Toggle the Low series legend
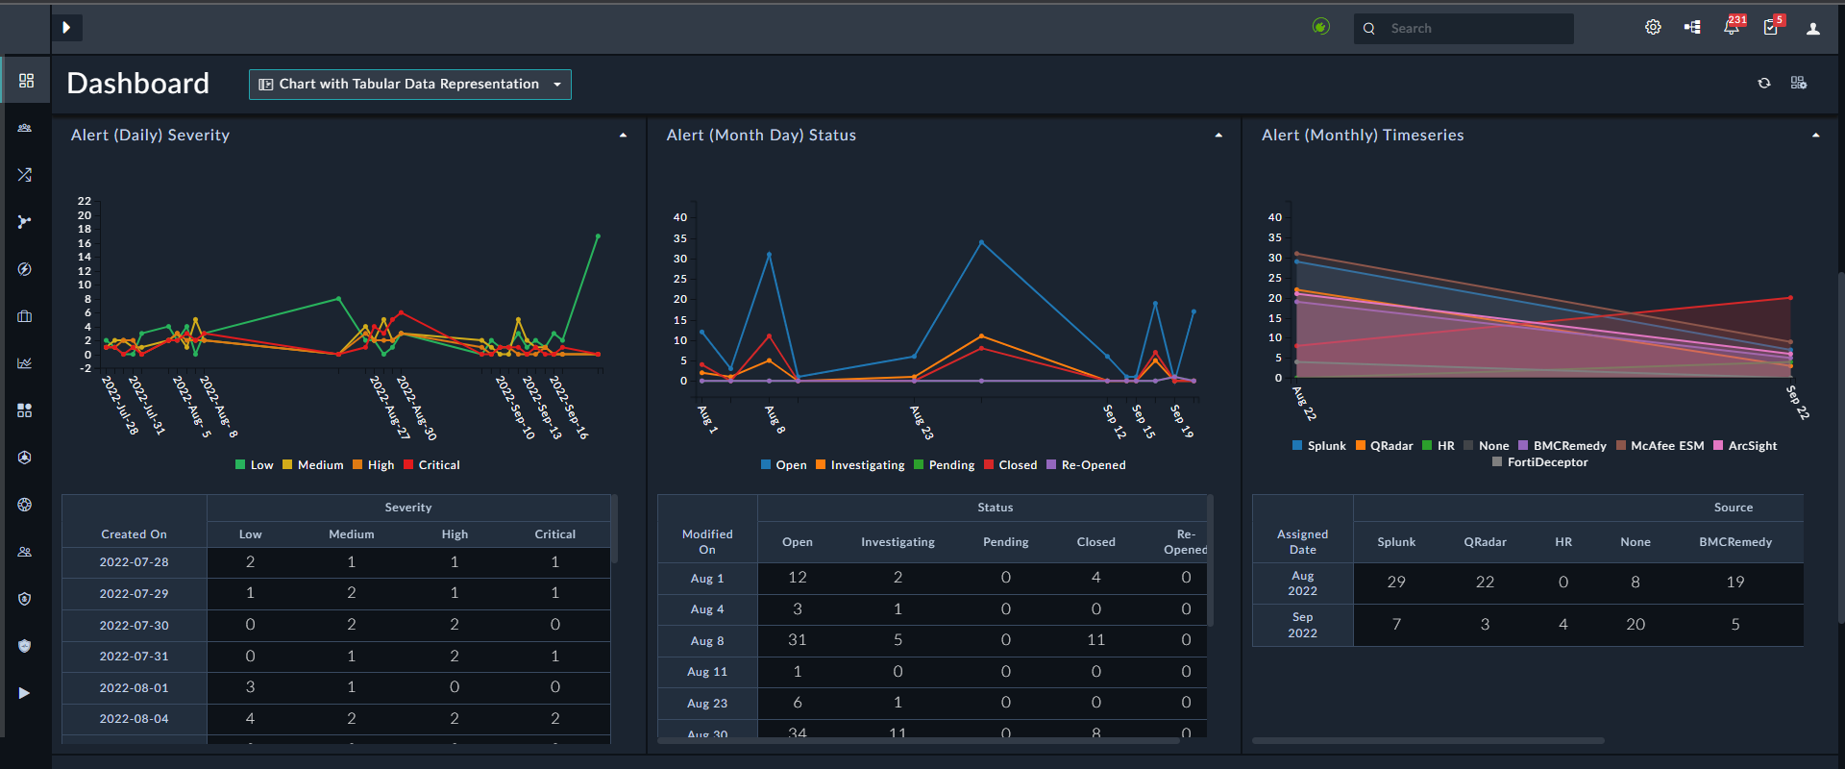Screen dimensions: 1845x769 pos(255,465)
